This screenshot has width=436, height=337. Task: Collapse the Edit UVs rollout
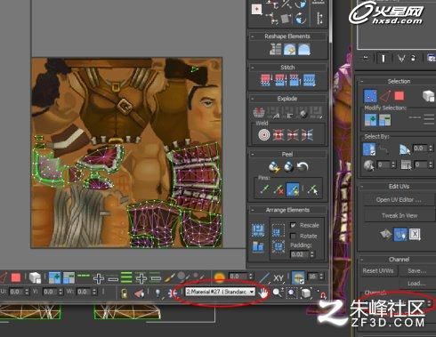[362, 187]
